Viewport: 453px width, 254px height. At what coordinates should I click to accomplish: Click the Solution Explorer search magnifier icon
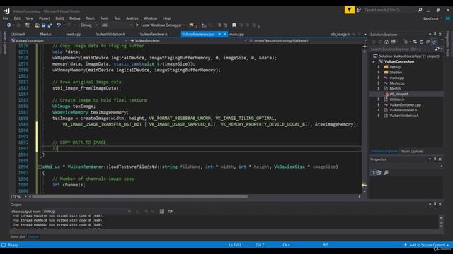(x=437, y=49)
